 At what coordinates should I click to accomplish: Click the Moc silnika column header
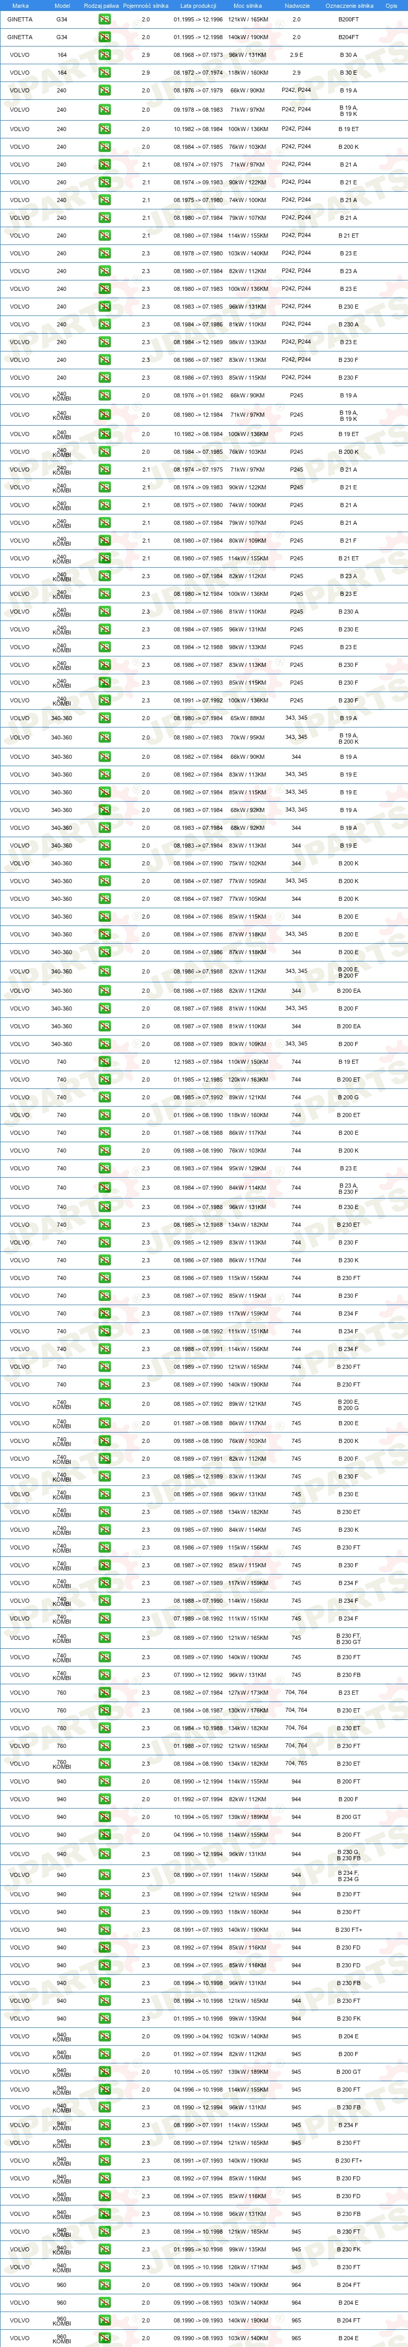pos(248,5)
